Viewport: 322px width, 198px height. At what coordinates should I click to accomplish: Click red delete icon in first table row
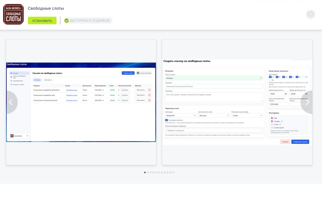click(x=149, y=90)
